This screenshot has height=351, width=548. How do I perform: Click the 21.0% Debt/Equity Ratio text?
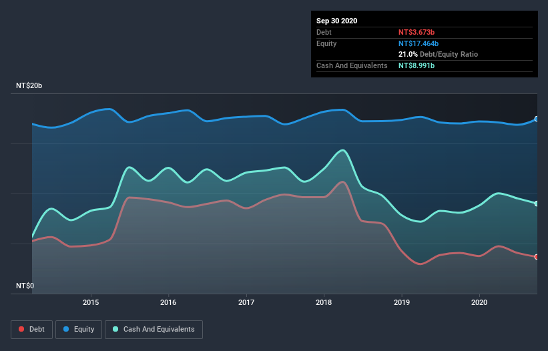click(438, 54)
